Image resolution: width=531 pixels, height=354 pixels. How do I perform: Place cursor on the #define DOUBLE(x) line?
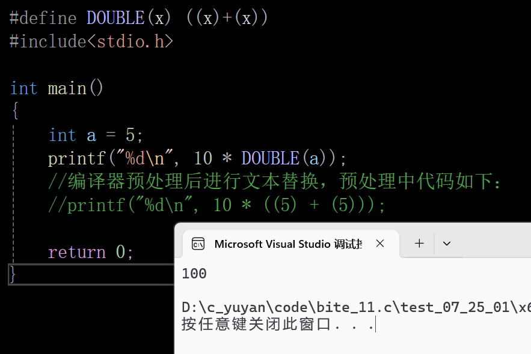(x=138, y=18)
